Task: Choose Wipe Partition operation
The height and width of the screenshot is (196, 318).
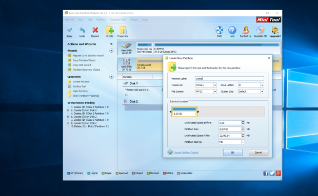Action: (x=80, y=91)
